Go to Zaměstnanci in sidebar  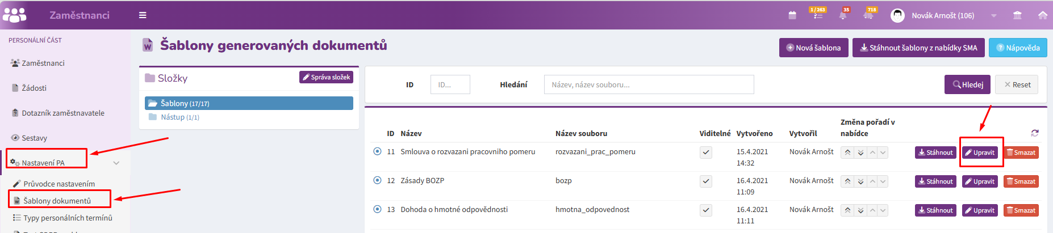pos(43,63)
